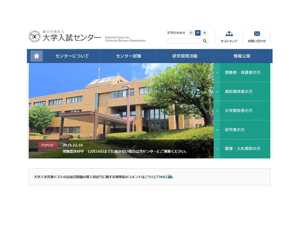
Task: Click the こちら(73KB) link
Action: pyautogui.click(x=156, y=177)
